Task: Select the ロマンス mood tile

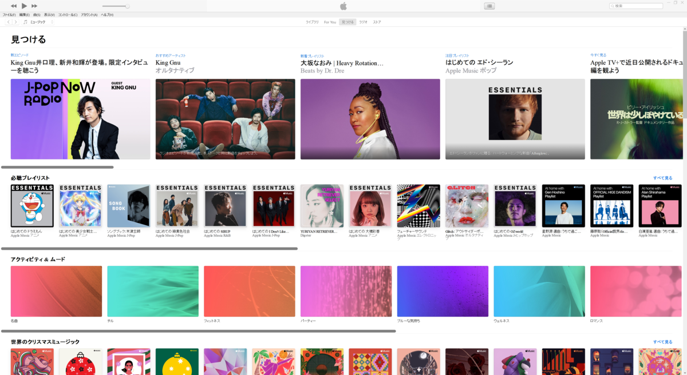Action: click(636, 292)
